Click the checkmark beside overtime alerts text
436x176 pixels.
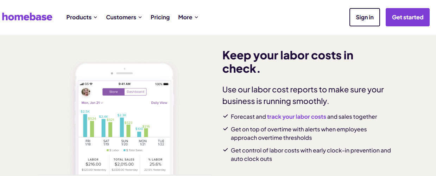225,129
